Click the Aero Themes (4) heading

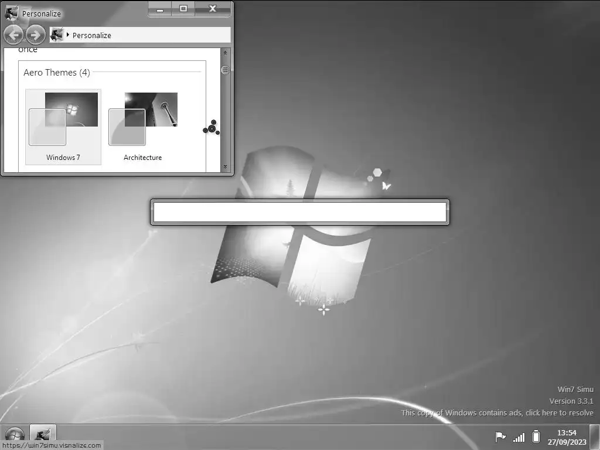click(57, 72)
